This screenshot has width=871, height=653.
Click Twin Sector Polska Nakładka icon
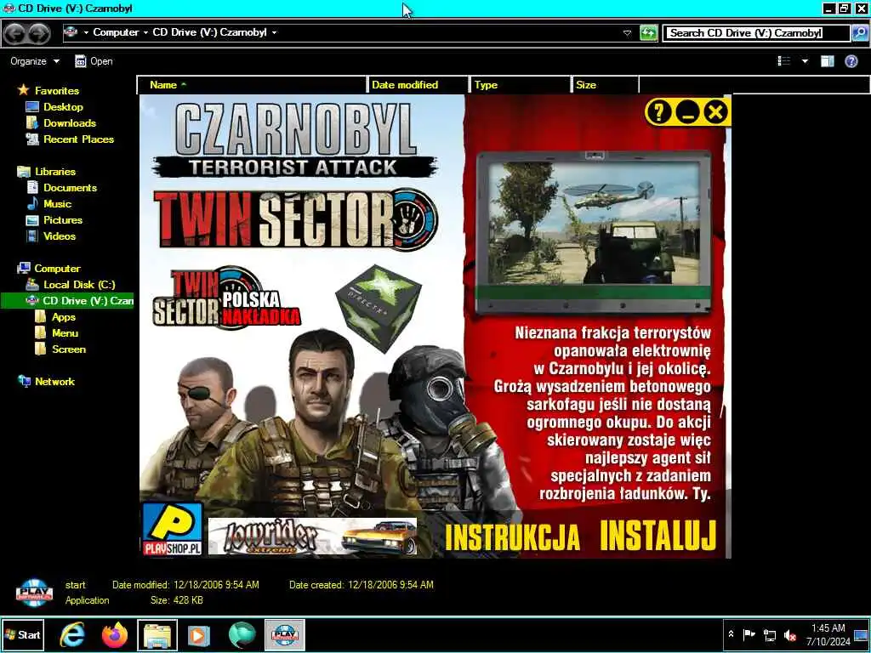(226, 298)
